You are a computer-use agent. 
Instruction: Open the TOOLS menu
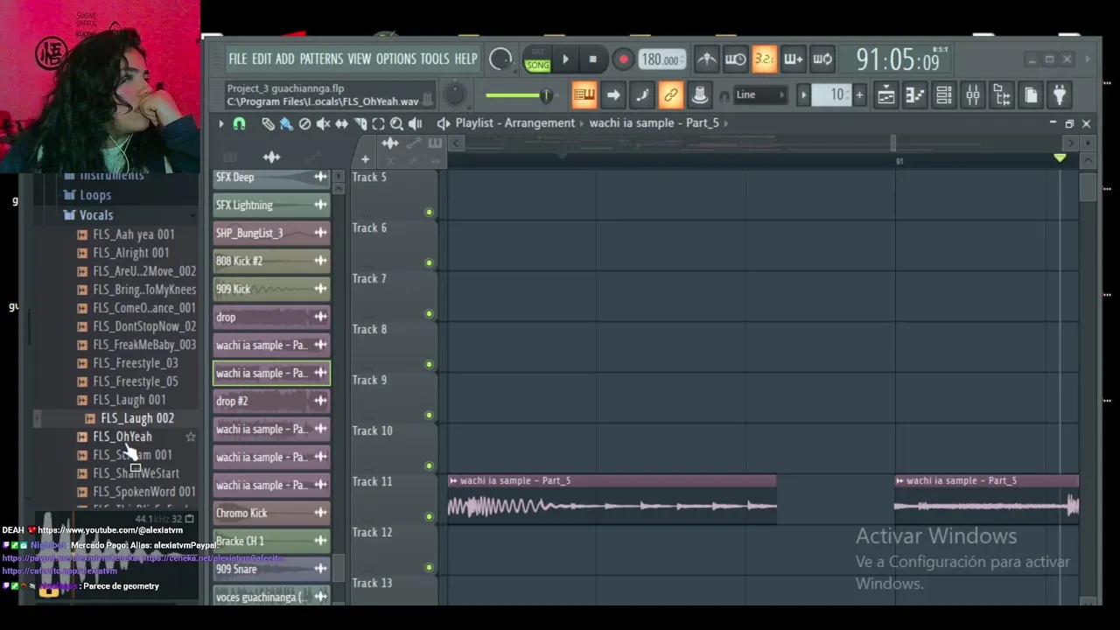pyautogui.click(x=435, y=59)
